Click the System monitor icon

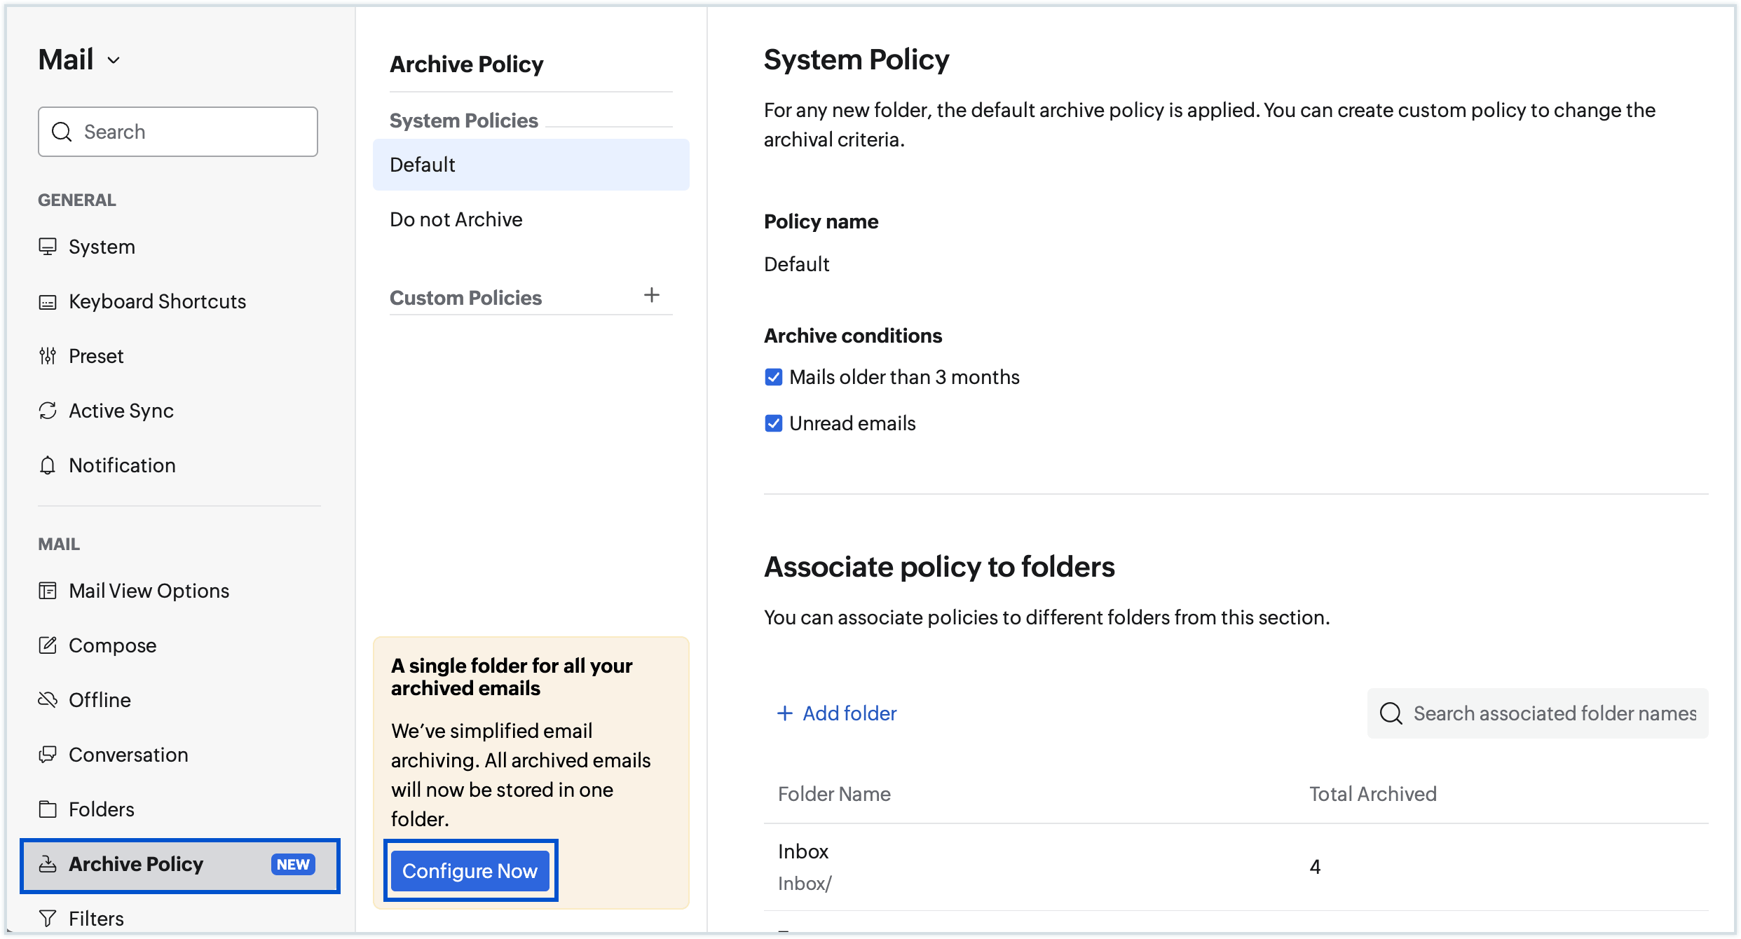pyautogui.click(x=48, y=247)
